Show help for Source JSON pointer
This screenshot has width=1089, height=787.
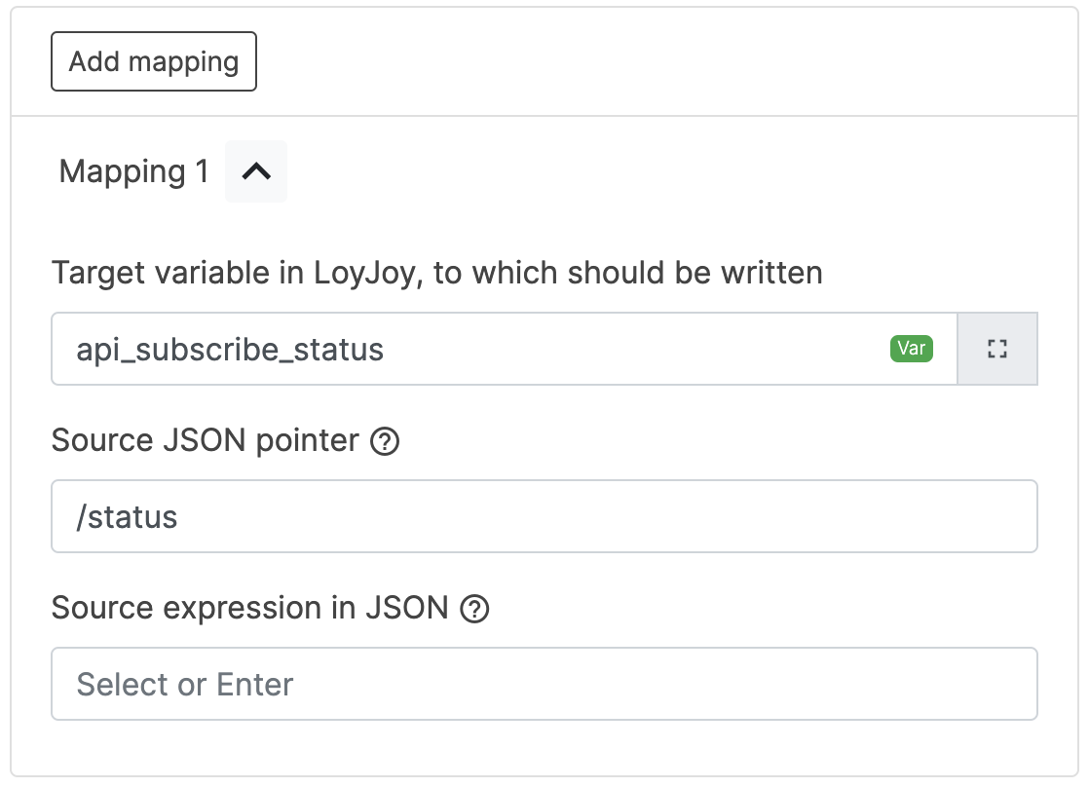(386, 441)
